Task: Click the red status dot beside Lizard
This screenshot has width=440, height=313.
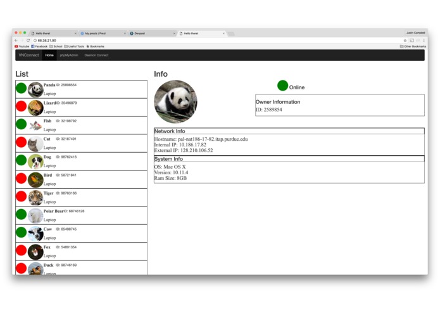Action: [x=22, y=106]
